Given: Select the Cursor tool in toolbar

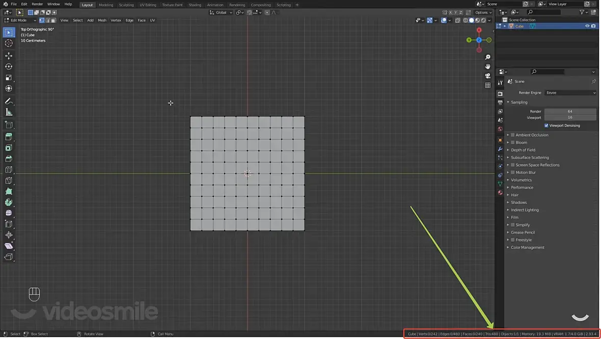Looking at the screenshot, I should pos(9,43).
